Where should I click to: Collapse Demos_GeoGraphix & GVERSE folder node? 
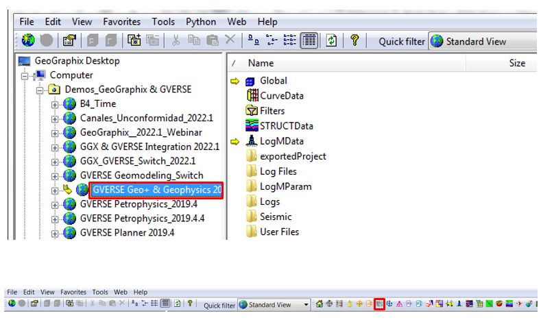tap(40, 90)
